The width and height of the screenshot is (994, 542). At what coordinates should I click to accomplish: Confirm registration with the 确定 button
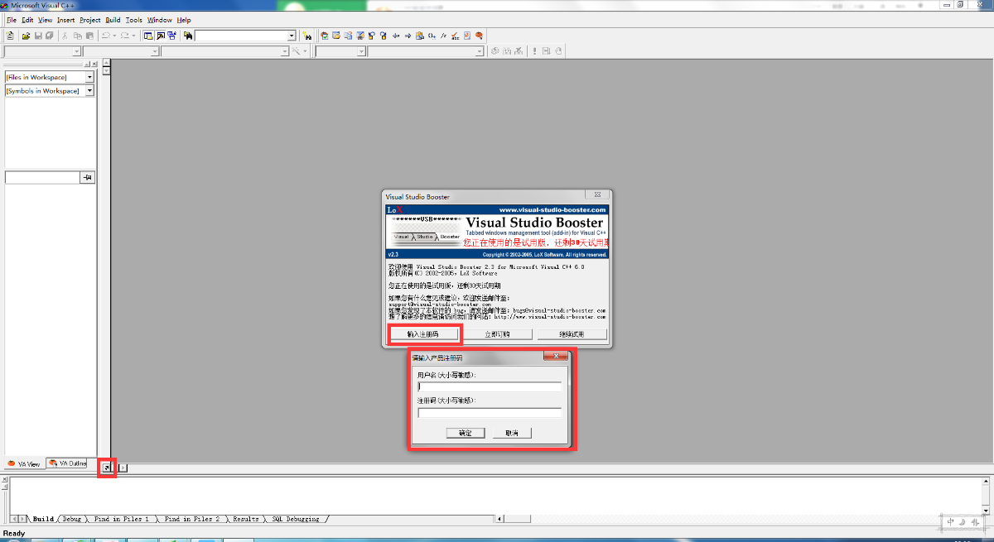click(465, 433)
